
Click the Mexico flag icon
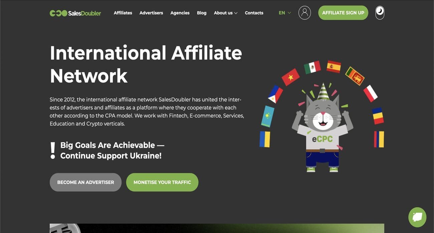pyautogui.click(x=312, y=67)
